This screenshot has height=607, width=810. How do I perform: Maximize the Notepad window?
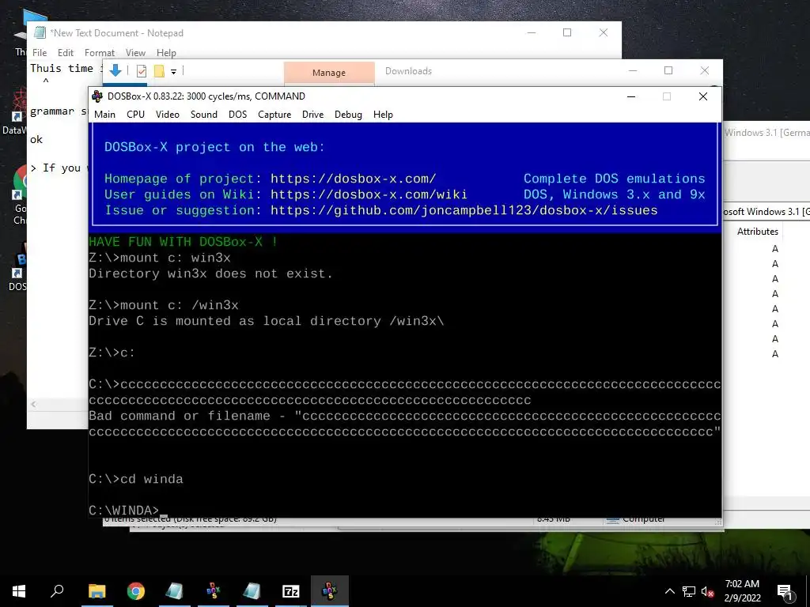[x=567, y=32]
